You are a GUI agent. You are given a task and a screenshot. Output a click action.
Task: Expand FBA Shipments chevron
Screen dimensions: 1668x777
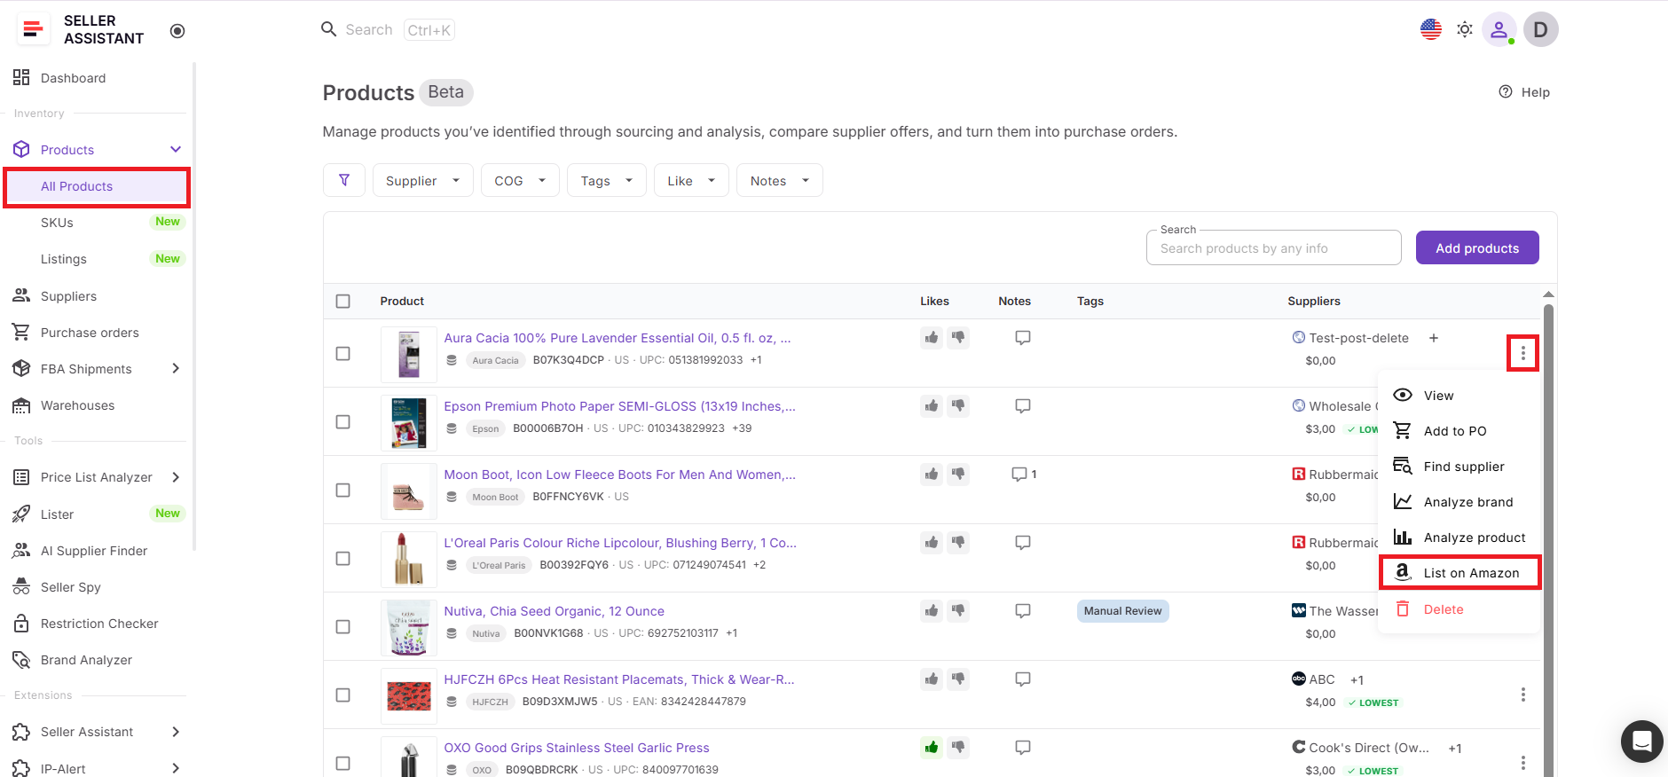tap(176, 368)
